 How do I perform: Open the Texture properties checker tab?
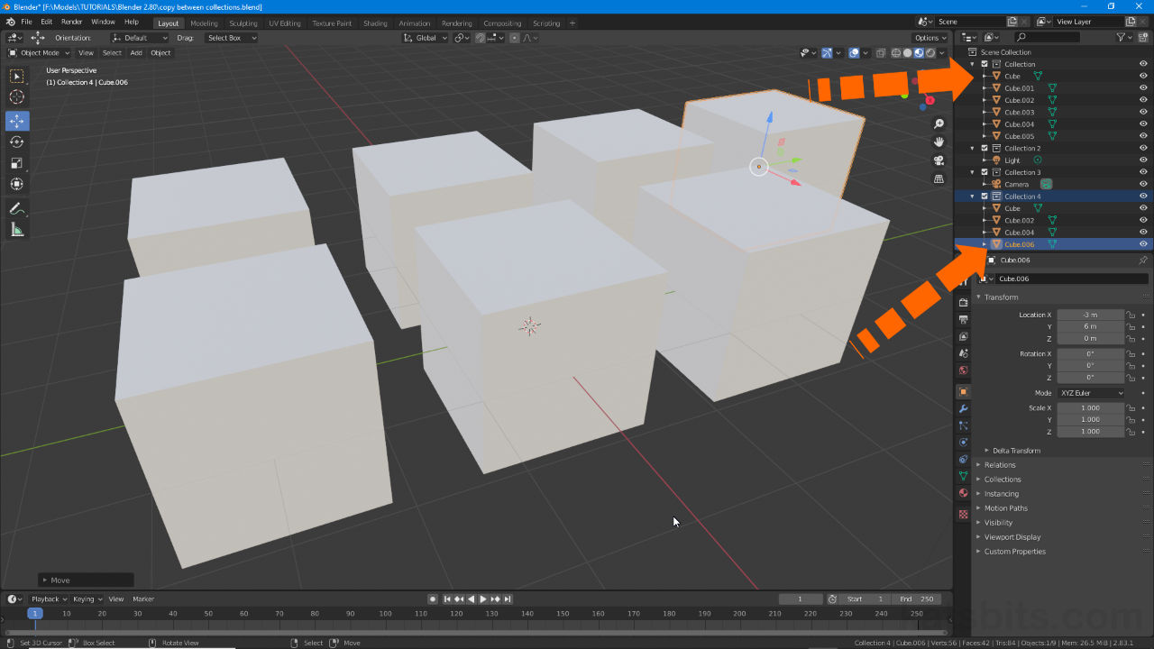pyautogui.click(x=963, y=515)
